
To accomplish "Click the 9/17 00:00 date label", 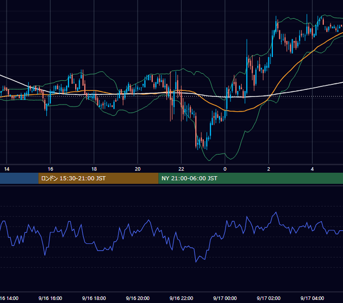I will point(225,298).
